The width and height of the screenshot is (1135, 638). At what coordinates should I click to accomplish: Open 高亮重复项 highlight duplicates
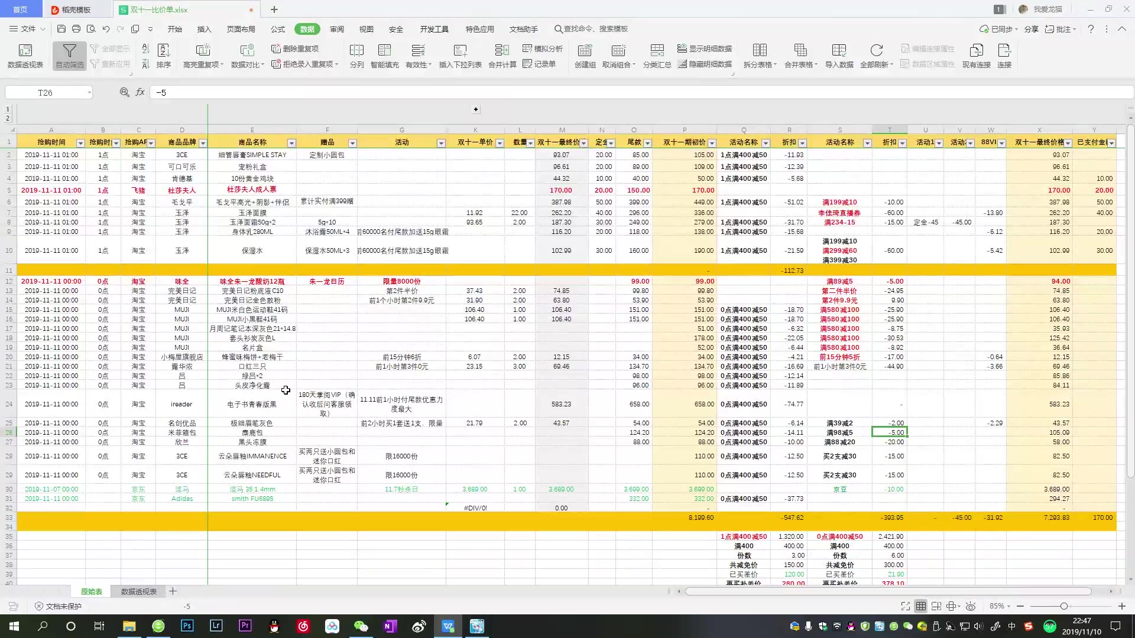click(203, 56)
